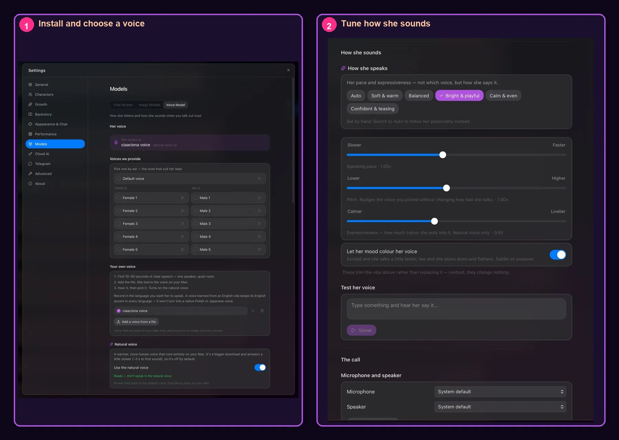This screenshot has width=619, height=440.
Task: Open the Characters settings section
Action: point(55,95)
